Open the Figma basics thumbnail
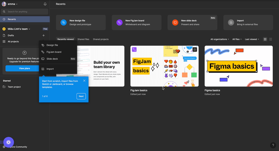The height and width of the screenshot is (151, 279). [239, 66]
